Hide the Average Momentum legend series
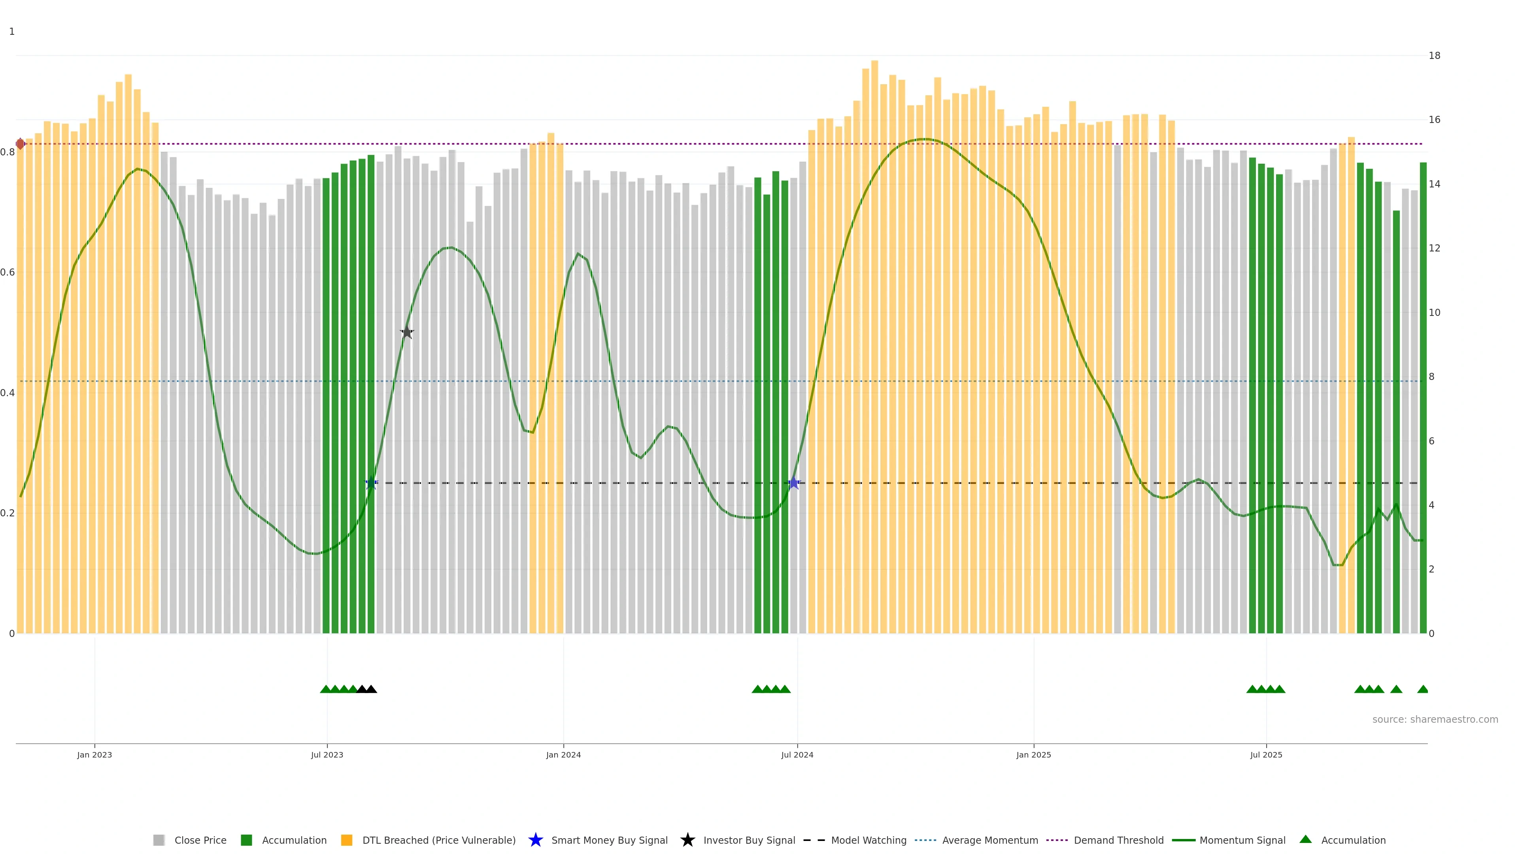Image resolution: width=1518 pixels, height=854 pixels. (989, 841)
